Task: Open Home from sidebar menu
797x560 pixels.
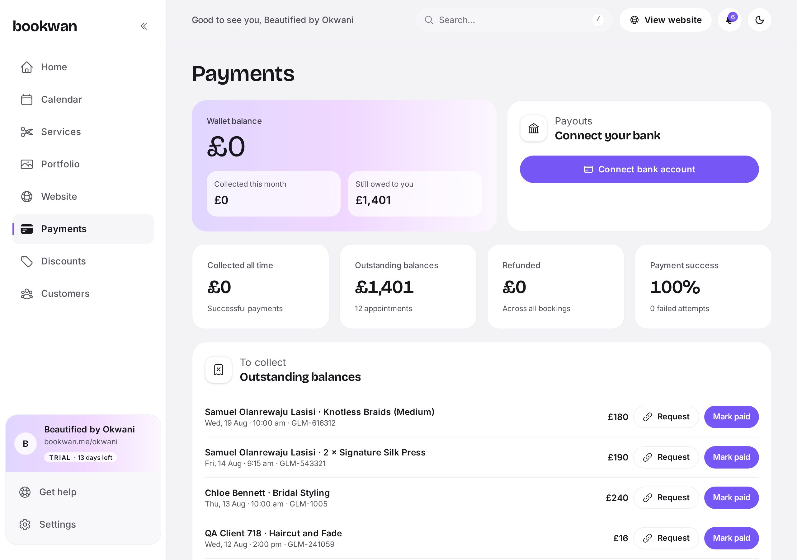Action: pos(83,67)
